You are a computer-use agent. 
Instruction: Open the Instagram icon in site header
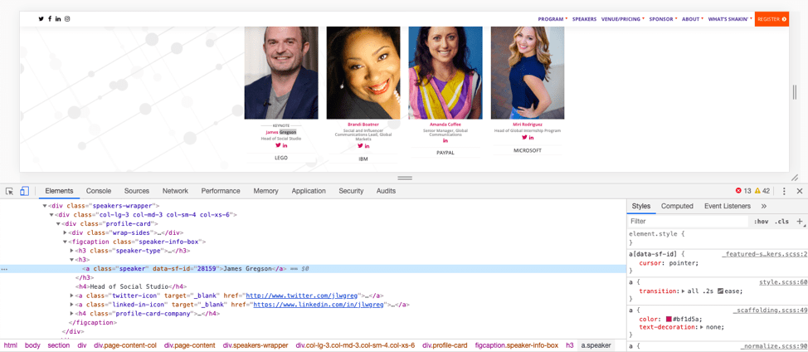(x=67, y=19)
